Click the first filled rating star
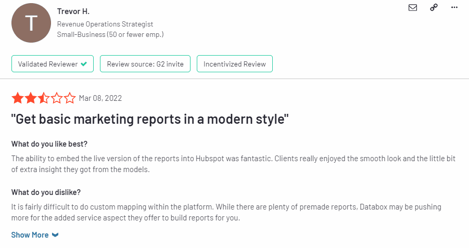Screen dimensions: 469x248 (18, 98)
